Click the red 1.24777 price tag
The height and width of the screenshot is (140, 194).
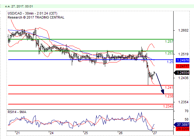click(x=183, y=66)
